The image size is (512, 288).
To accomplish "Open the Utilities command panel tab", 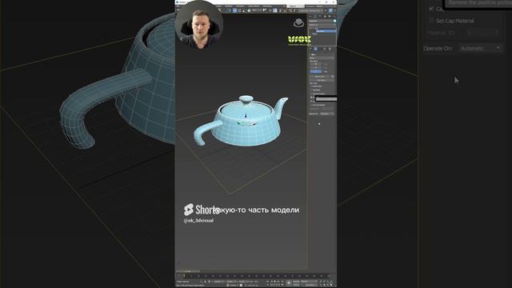I will (334, 16).
